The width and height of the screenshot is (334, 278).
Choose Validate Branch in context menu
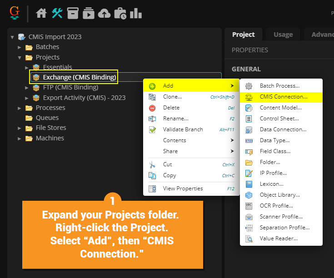pyautogui.click(x=183, y=129)
